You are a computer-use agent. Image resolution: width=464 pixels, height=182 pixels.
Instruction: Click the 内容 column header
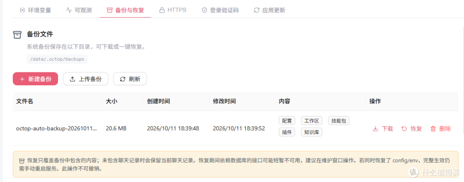[284, 101]
